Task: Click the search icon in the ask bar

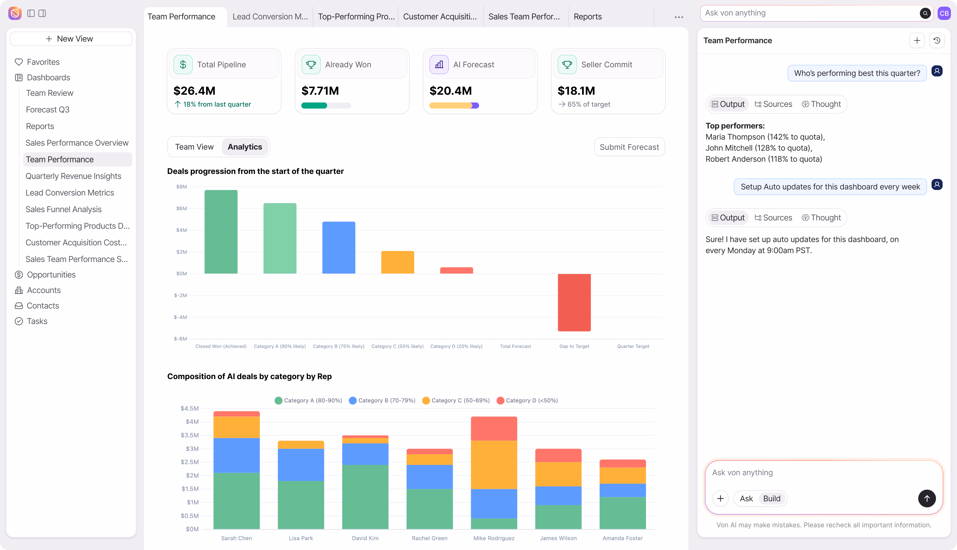Action: pos(925,13)
